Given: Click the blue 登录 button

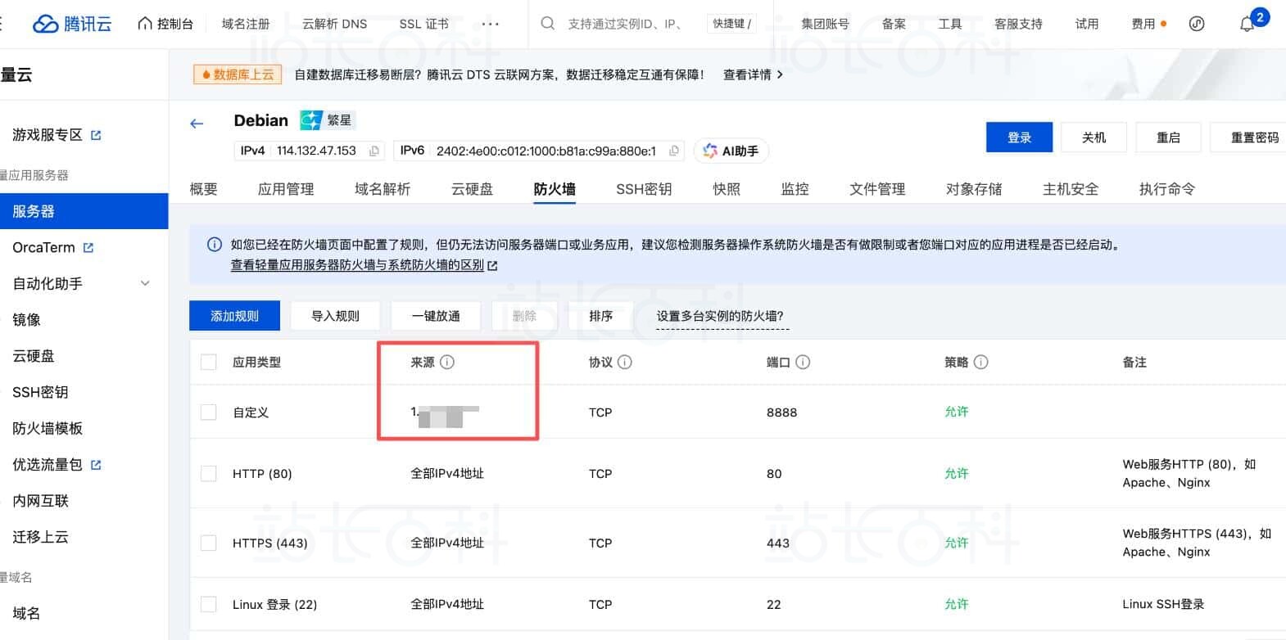Looking at the screenshot, I should 1019,137.
